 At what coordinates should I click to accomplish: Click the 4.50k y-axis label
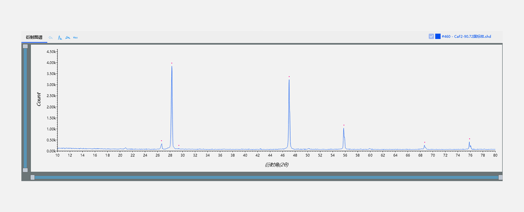51,52
